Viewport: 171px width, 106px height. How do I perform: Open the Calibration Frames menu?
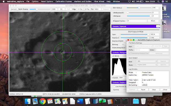tap(64, 1)
